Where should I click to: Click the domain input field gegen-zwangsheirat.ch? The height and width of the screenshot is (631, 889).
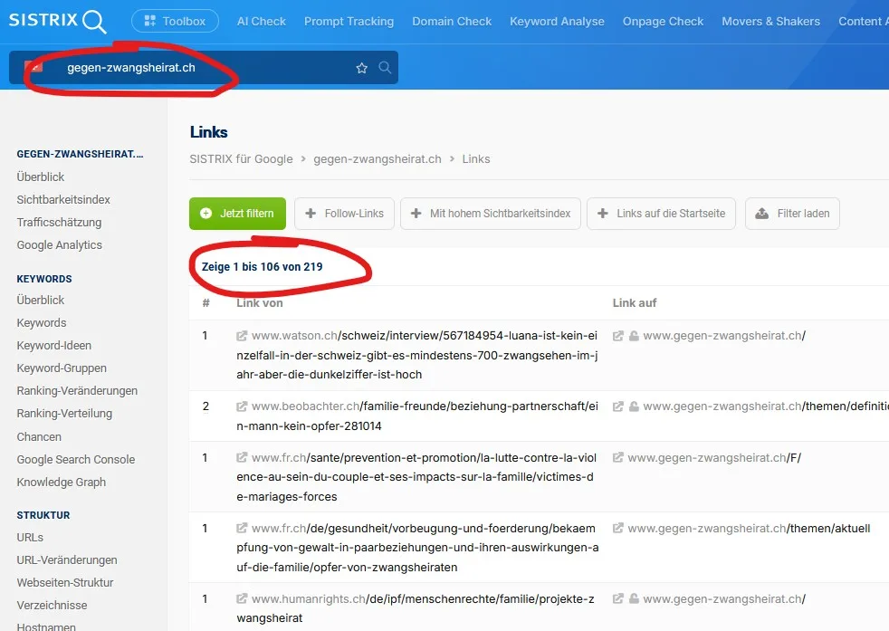(x=199, y=68)
